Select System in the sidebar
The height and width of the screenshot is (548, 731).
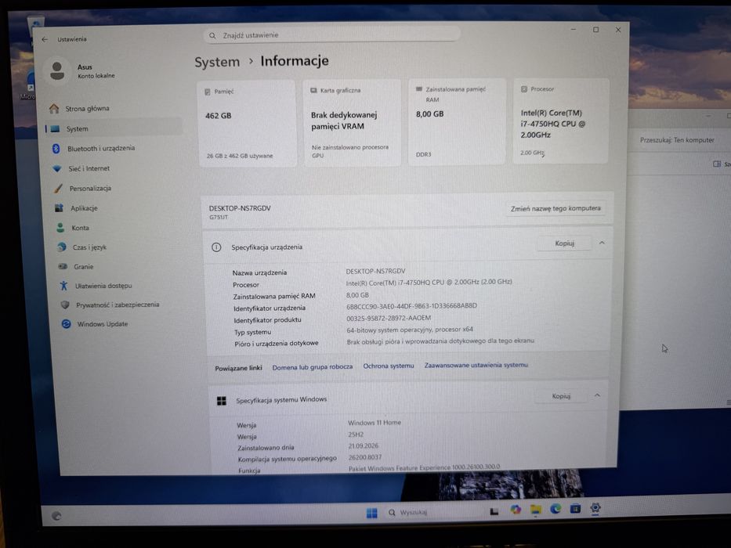tap(114, 128)
